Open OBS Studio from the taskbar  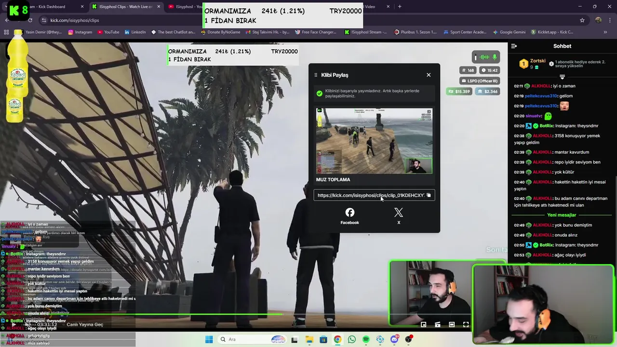pyautogui.click(x=409, y=339)
